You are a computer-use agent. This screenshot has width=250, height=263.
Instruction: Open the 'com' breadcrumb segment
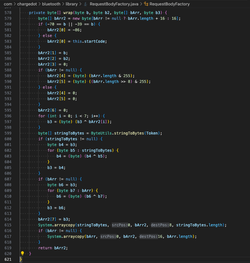pyautogui.click(x=8, y=4)
